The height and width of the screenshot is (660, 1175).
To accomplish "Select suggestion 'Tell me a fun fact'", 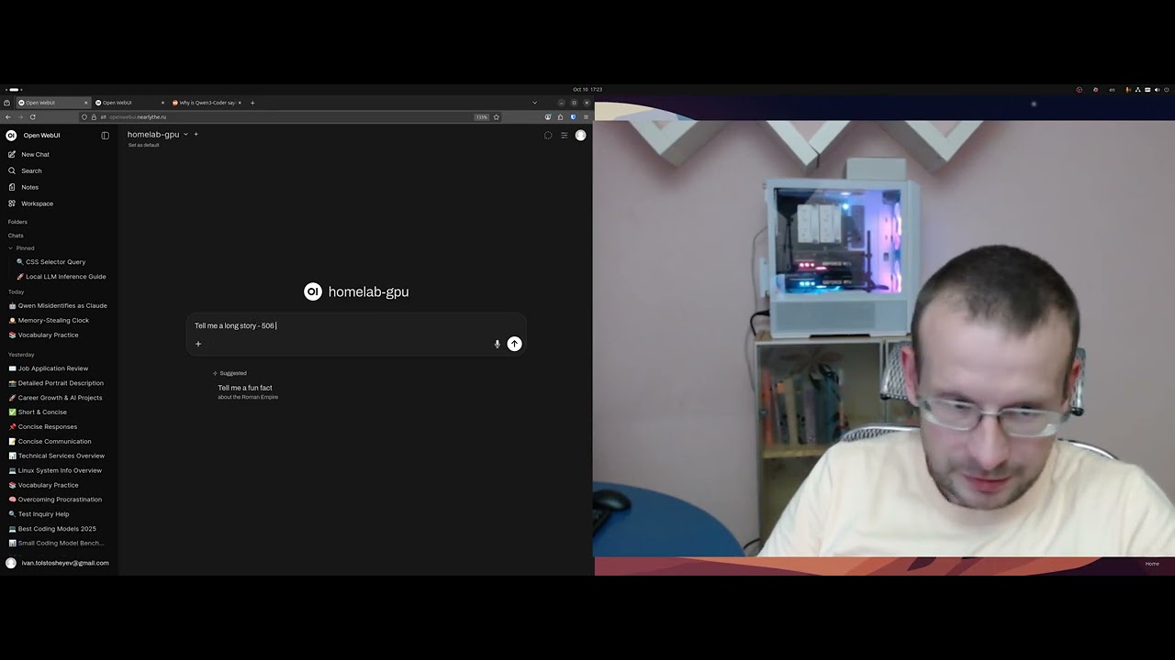I will [248, 391].
